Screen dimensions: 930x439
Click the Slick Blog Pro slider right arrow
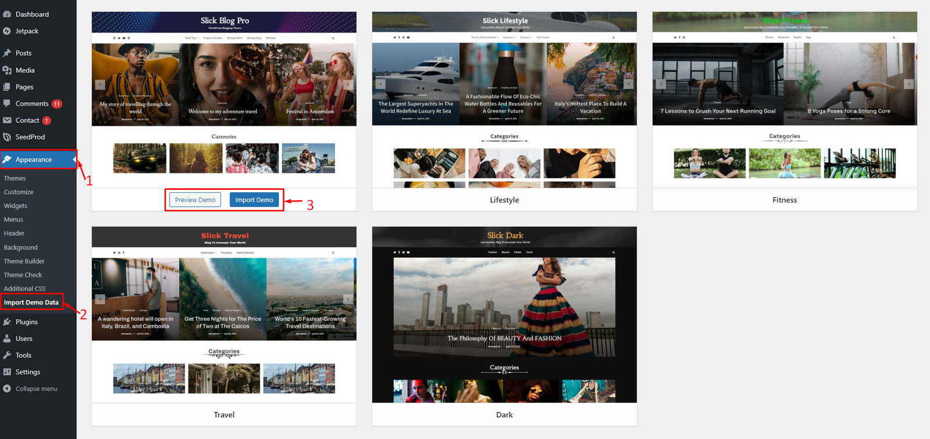[x=348, y=84]
